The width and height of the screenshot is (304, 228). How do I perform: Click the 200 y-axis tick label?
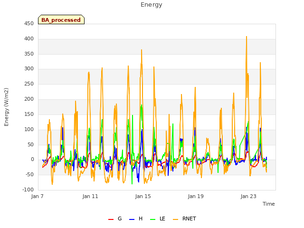tap(29, 99)
